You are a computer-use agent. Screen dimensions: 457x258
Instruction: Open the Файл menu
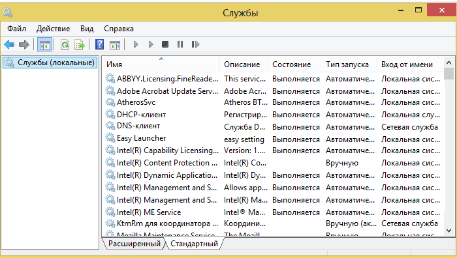(x=16, y=29)
